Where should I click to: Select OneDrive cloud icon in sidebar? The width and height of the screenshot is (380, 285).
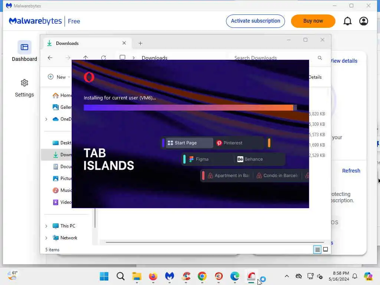[x=56, y=119]
